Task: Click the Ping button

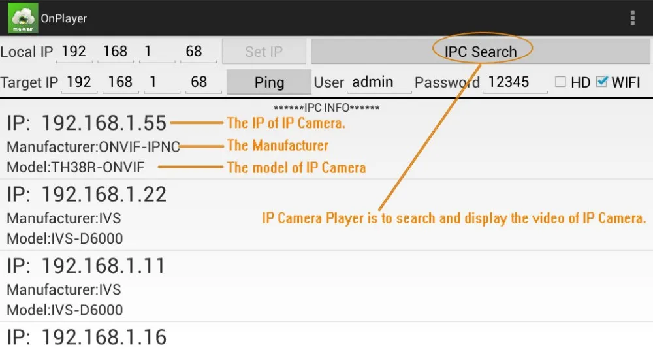Action: (269, 82)
